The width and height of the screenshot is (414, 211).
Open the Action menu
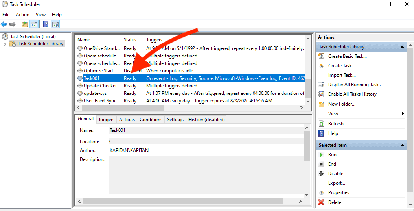point(22,15)
